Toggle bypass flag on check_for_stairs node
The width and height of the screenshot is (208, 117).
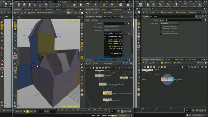point(104,93)
